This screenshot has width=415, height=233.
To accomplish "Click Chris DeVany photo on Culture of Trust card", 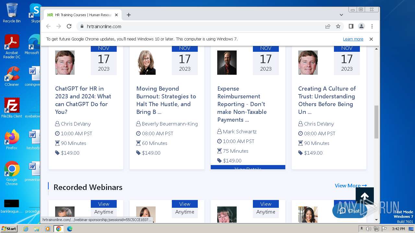I will pos(308,62).
